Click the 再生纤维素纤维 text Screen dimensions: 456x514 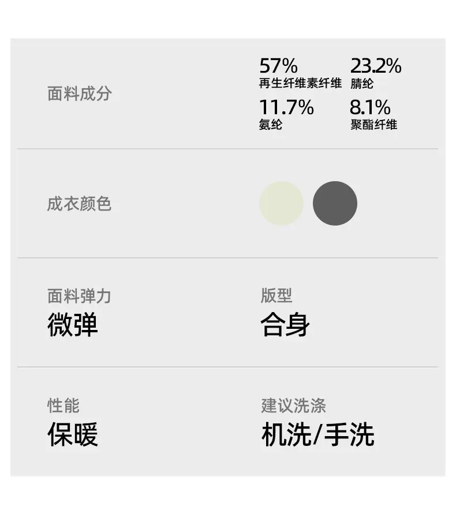point(300,83)
